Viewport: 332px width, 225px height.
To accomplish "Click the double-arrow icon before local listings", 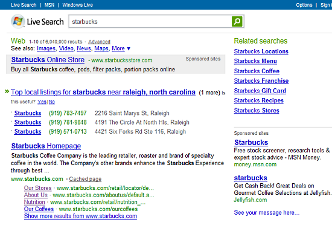I will click(7, 91).
